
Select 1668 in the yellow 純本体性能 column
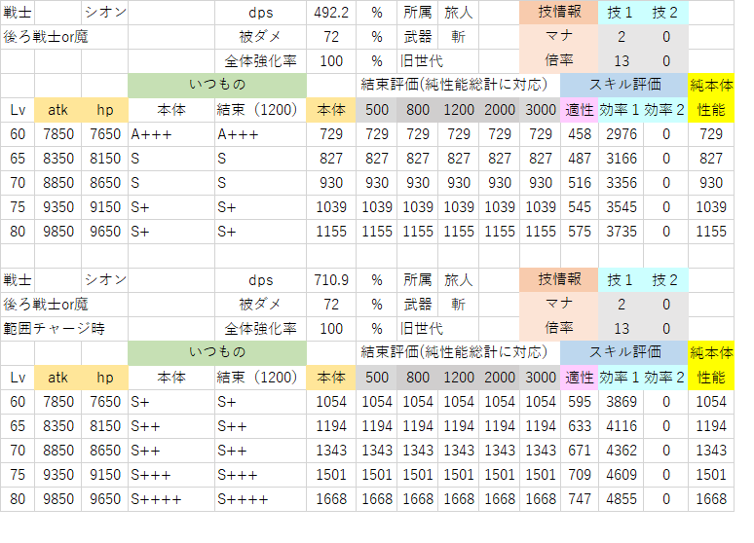pos(711,499)
